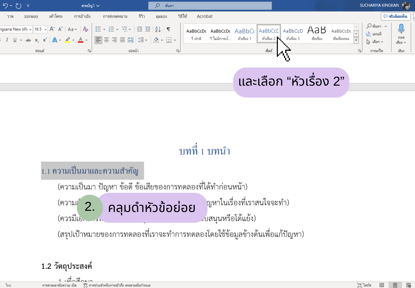Image resolution: width=415 pixels, height=288 pixels.
Task: Switch to Web Layout view icon
Action: pyautogui.click(x=408, y=285)
